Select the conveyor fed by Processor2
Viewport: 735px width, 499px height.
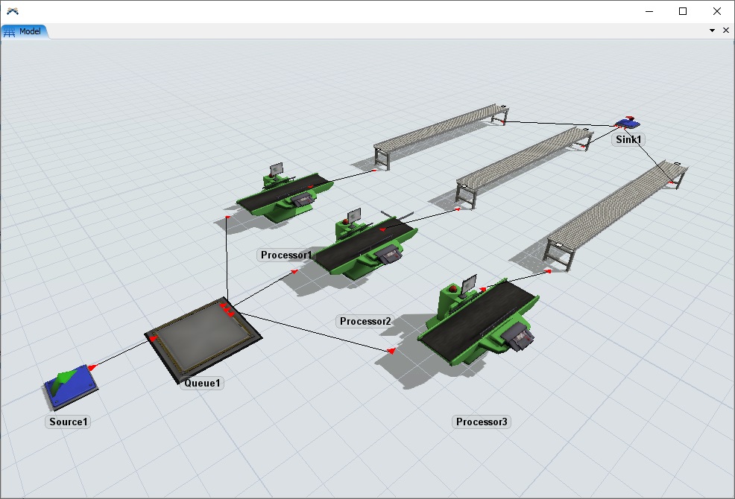(523, 158)
